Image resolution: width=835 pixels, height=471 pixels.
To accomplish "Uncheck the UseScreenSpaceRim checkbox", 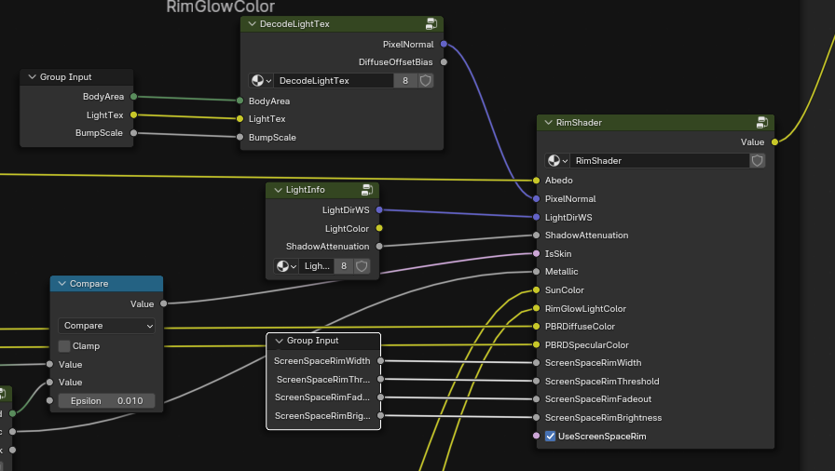I will coord(551,437).
